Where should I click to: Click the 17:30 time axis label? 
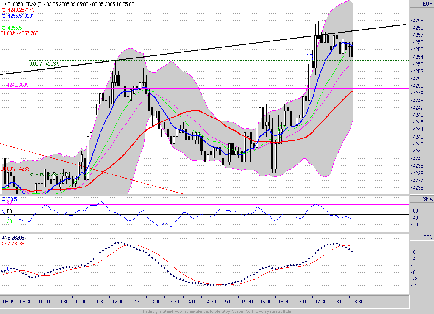(x=320, y=302)
